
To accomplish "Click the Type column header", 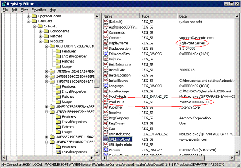I will click(158, 17).
